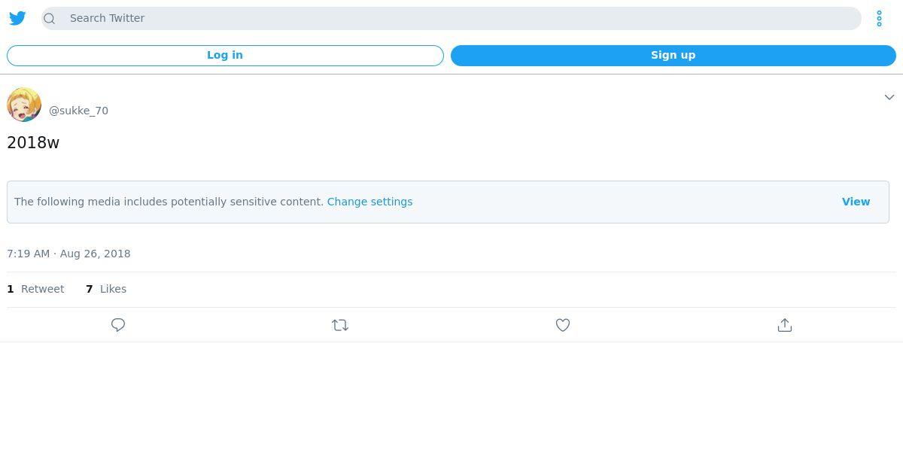
Task: Focus the Search Twitter field
Action: coord(451,18)
